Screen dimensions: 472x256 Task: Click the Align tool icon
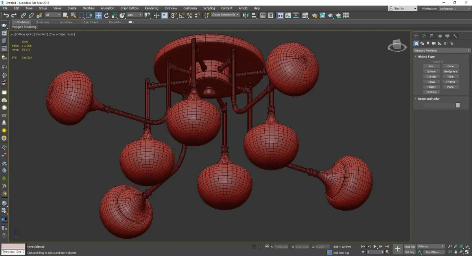pyautogui.click(x=254, y=15)
